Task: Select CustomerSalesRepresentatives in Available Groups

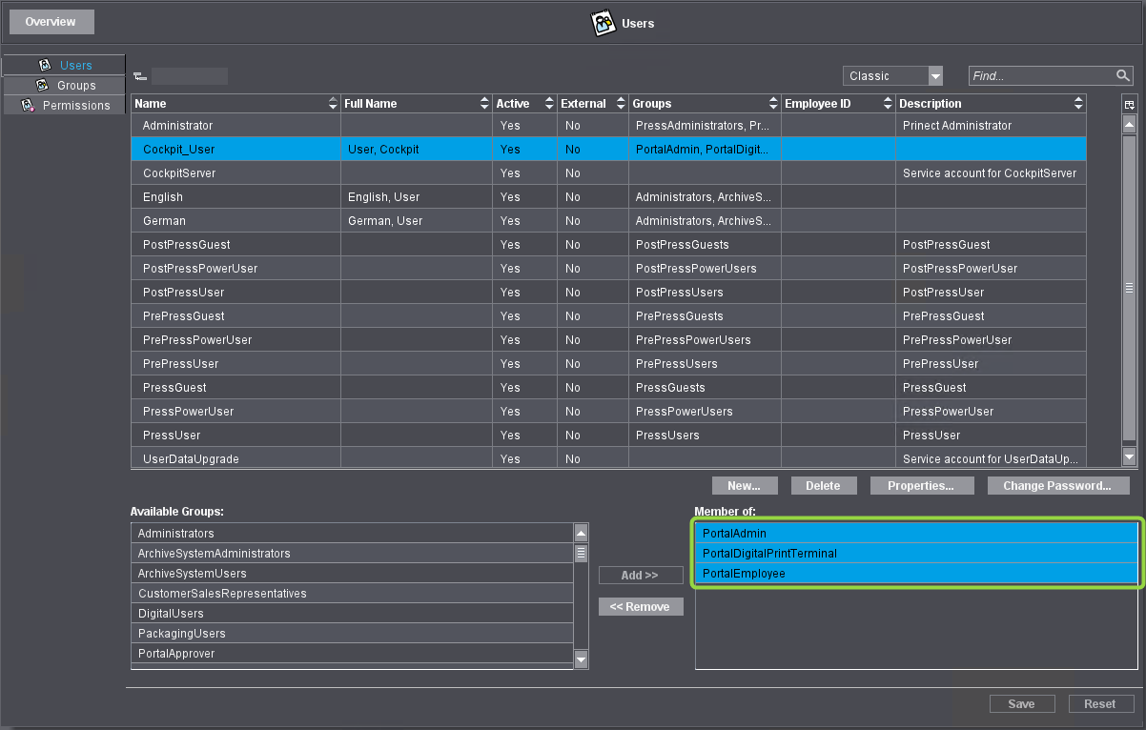Action: 222,594
